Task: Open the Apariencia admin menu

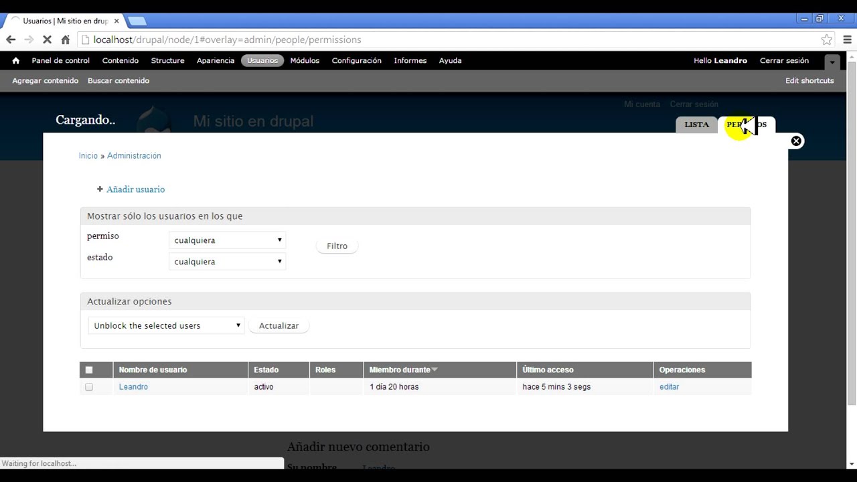Action: tap(216, 60)
